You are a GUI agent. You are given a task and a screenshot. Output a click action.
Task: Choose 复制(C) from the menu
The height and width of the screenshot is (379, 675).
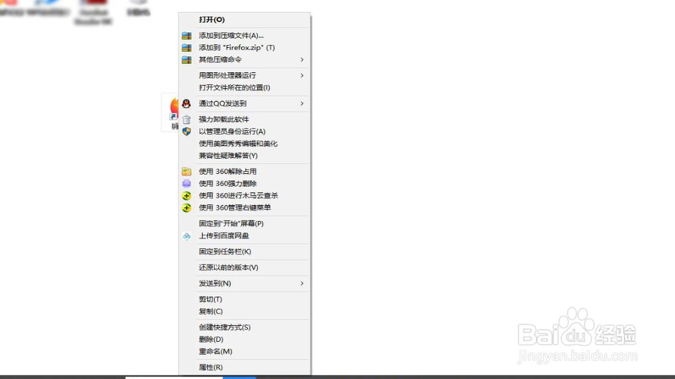244,312
